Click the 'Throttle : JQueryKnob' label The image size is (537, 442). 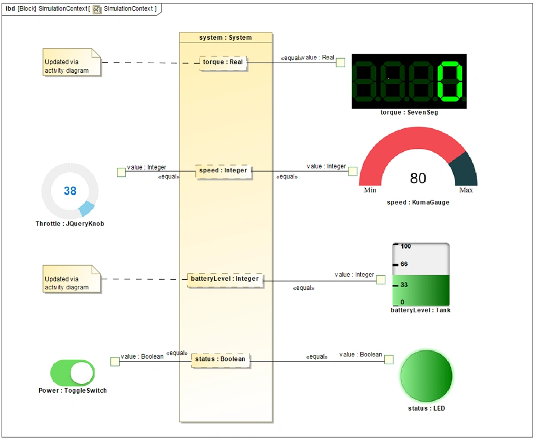[70, 224]
